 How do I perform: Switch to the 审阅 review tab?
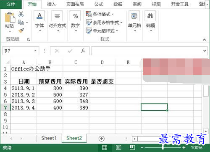pos(137,4)
